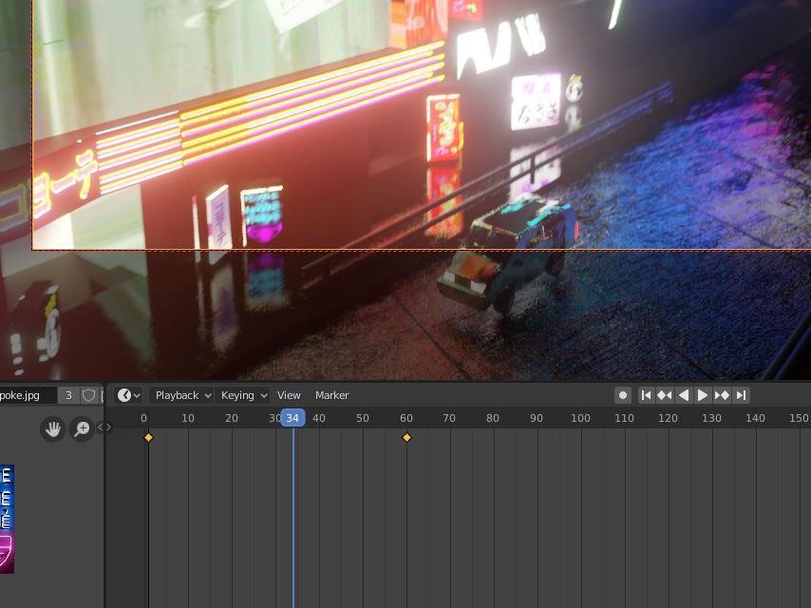Image resolution: width=811 pixels, height=608 pixels.
Task: Play the animation in reverse
Action: pyautogui.click(x=685, y=394)
